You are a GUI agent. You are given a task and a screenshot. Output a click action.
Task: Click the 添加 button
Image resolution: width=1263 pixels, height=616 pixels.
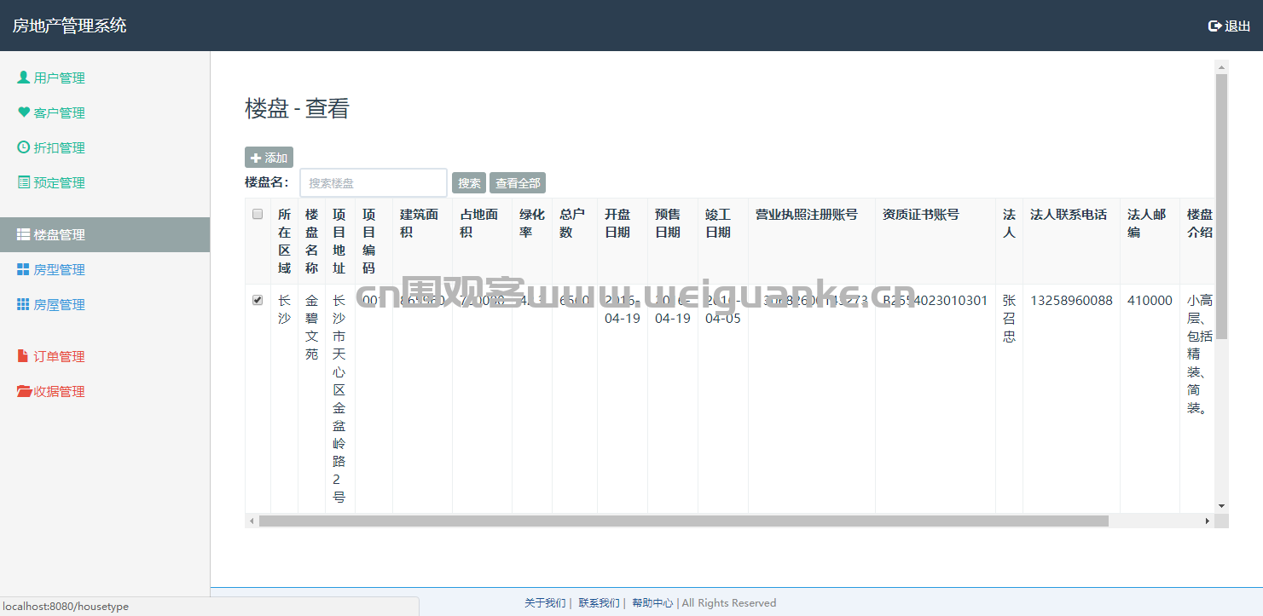click(269, 158)
